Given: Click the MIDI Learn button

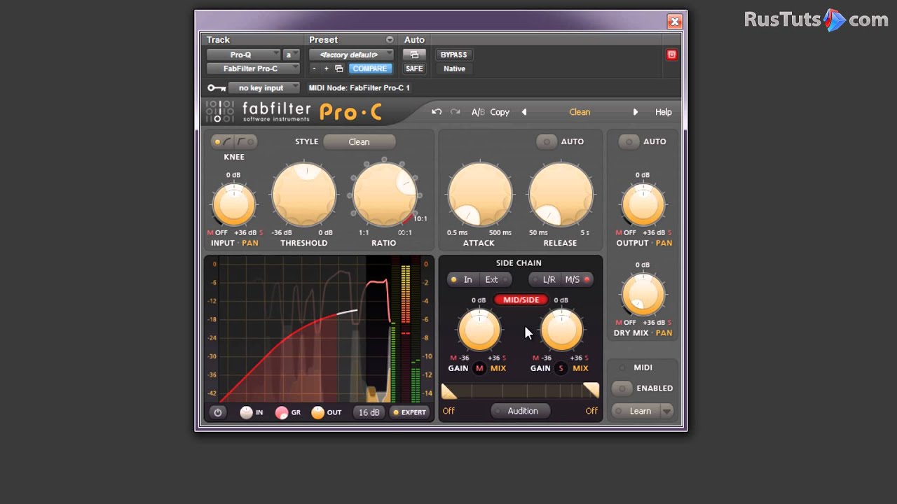Looking at the screenshot, I should tap(636, 412).
